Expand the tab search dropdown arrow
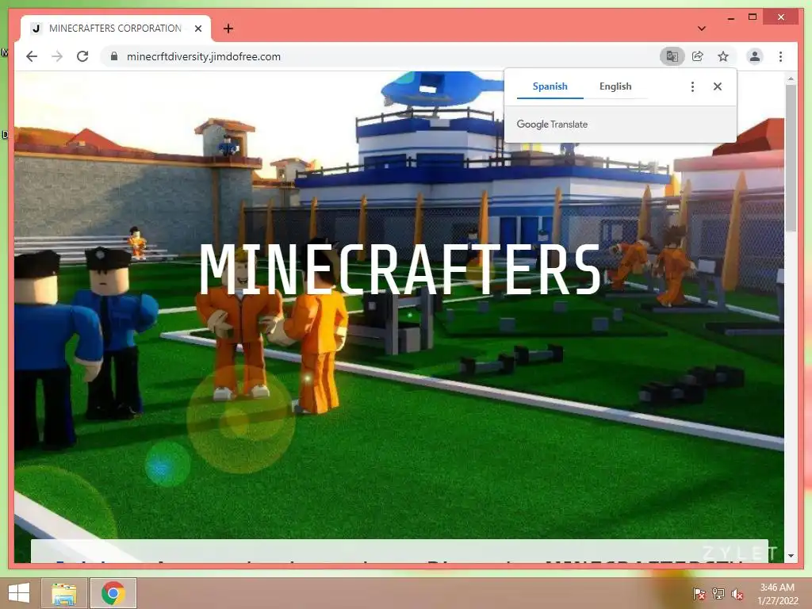Screen dimensions: 812x609 pos(701,29)
